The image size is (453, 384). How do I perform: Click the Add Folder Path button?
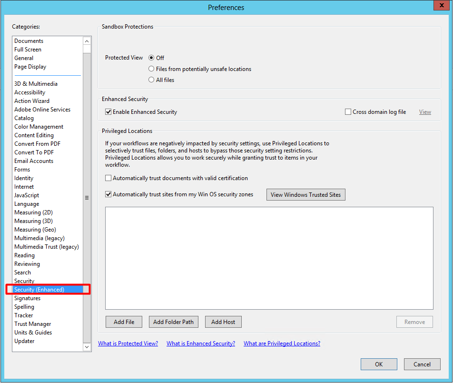pyautogui.click(x=173, y=322)
